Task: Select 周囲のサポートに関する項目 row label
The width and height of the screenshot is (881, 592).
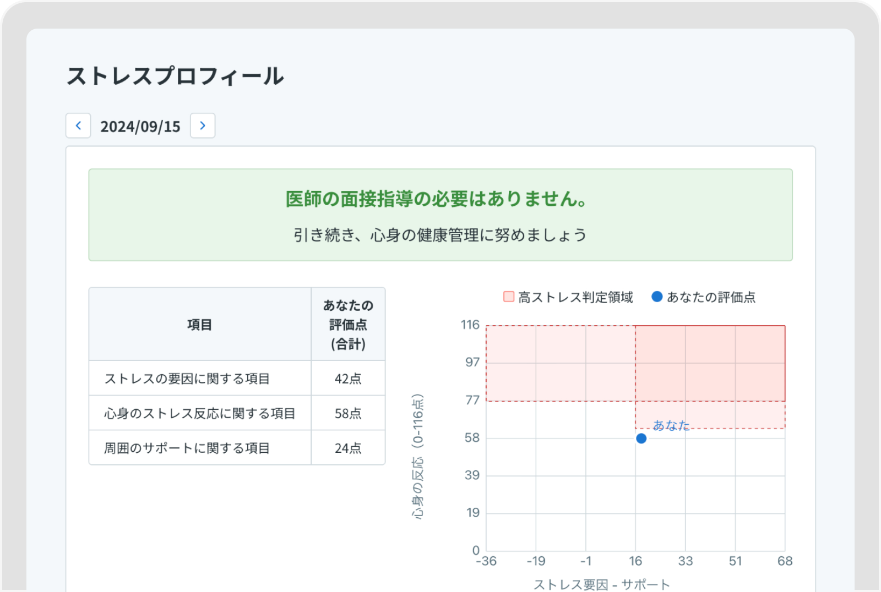Action: point(187,448)
